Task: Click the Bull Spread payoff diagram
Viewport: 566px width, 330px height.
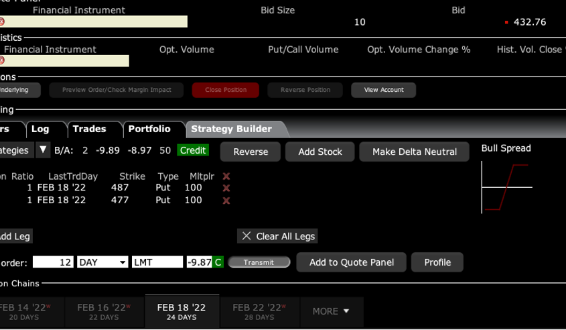Action: tap(506, 187)
